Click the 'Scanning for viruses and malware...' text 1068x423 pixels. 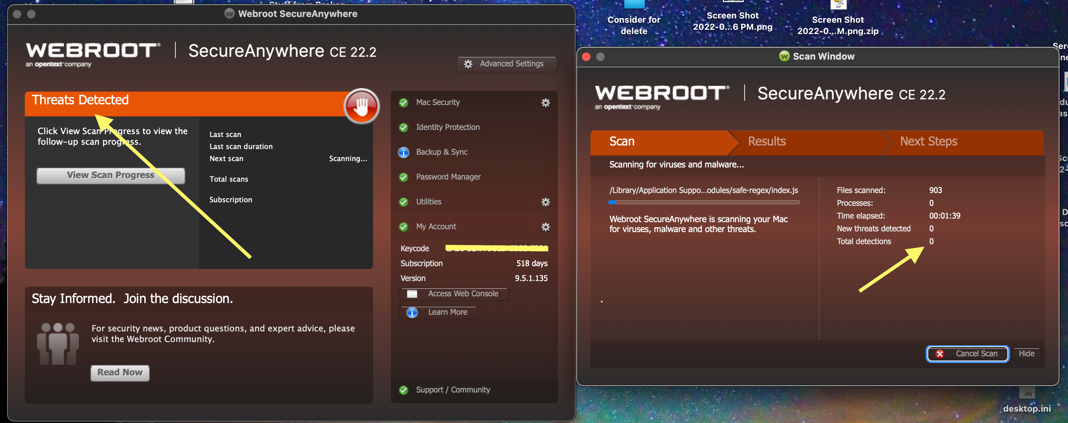click(676, 165)
